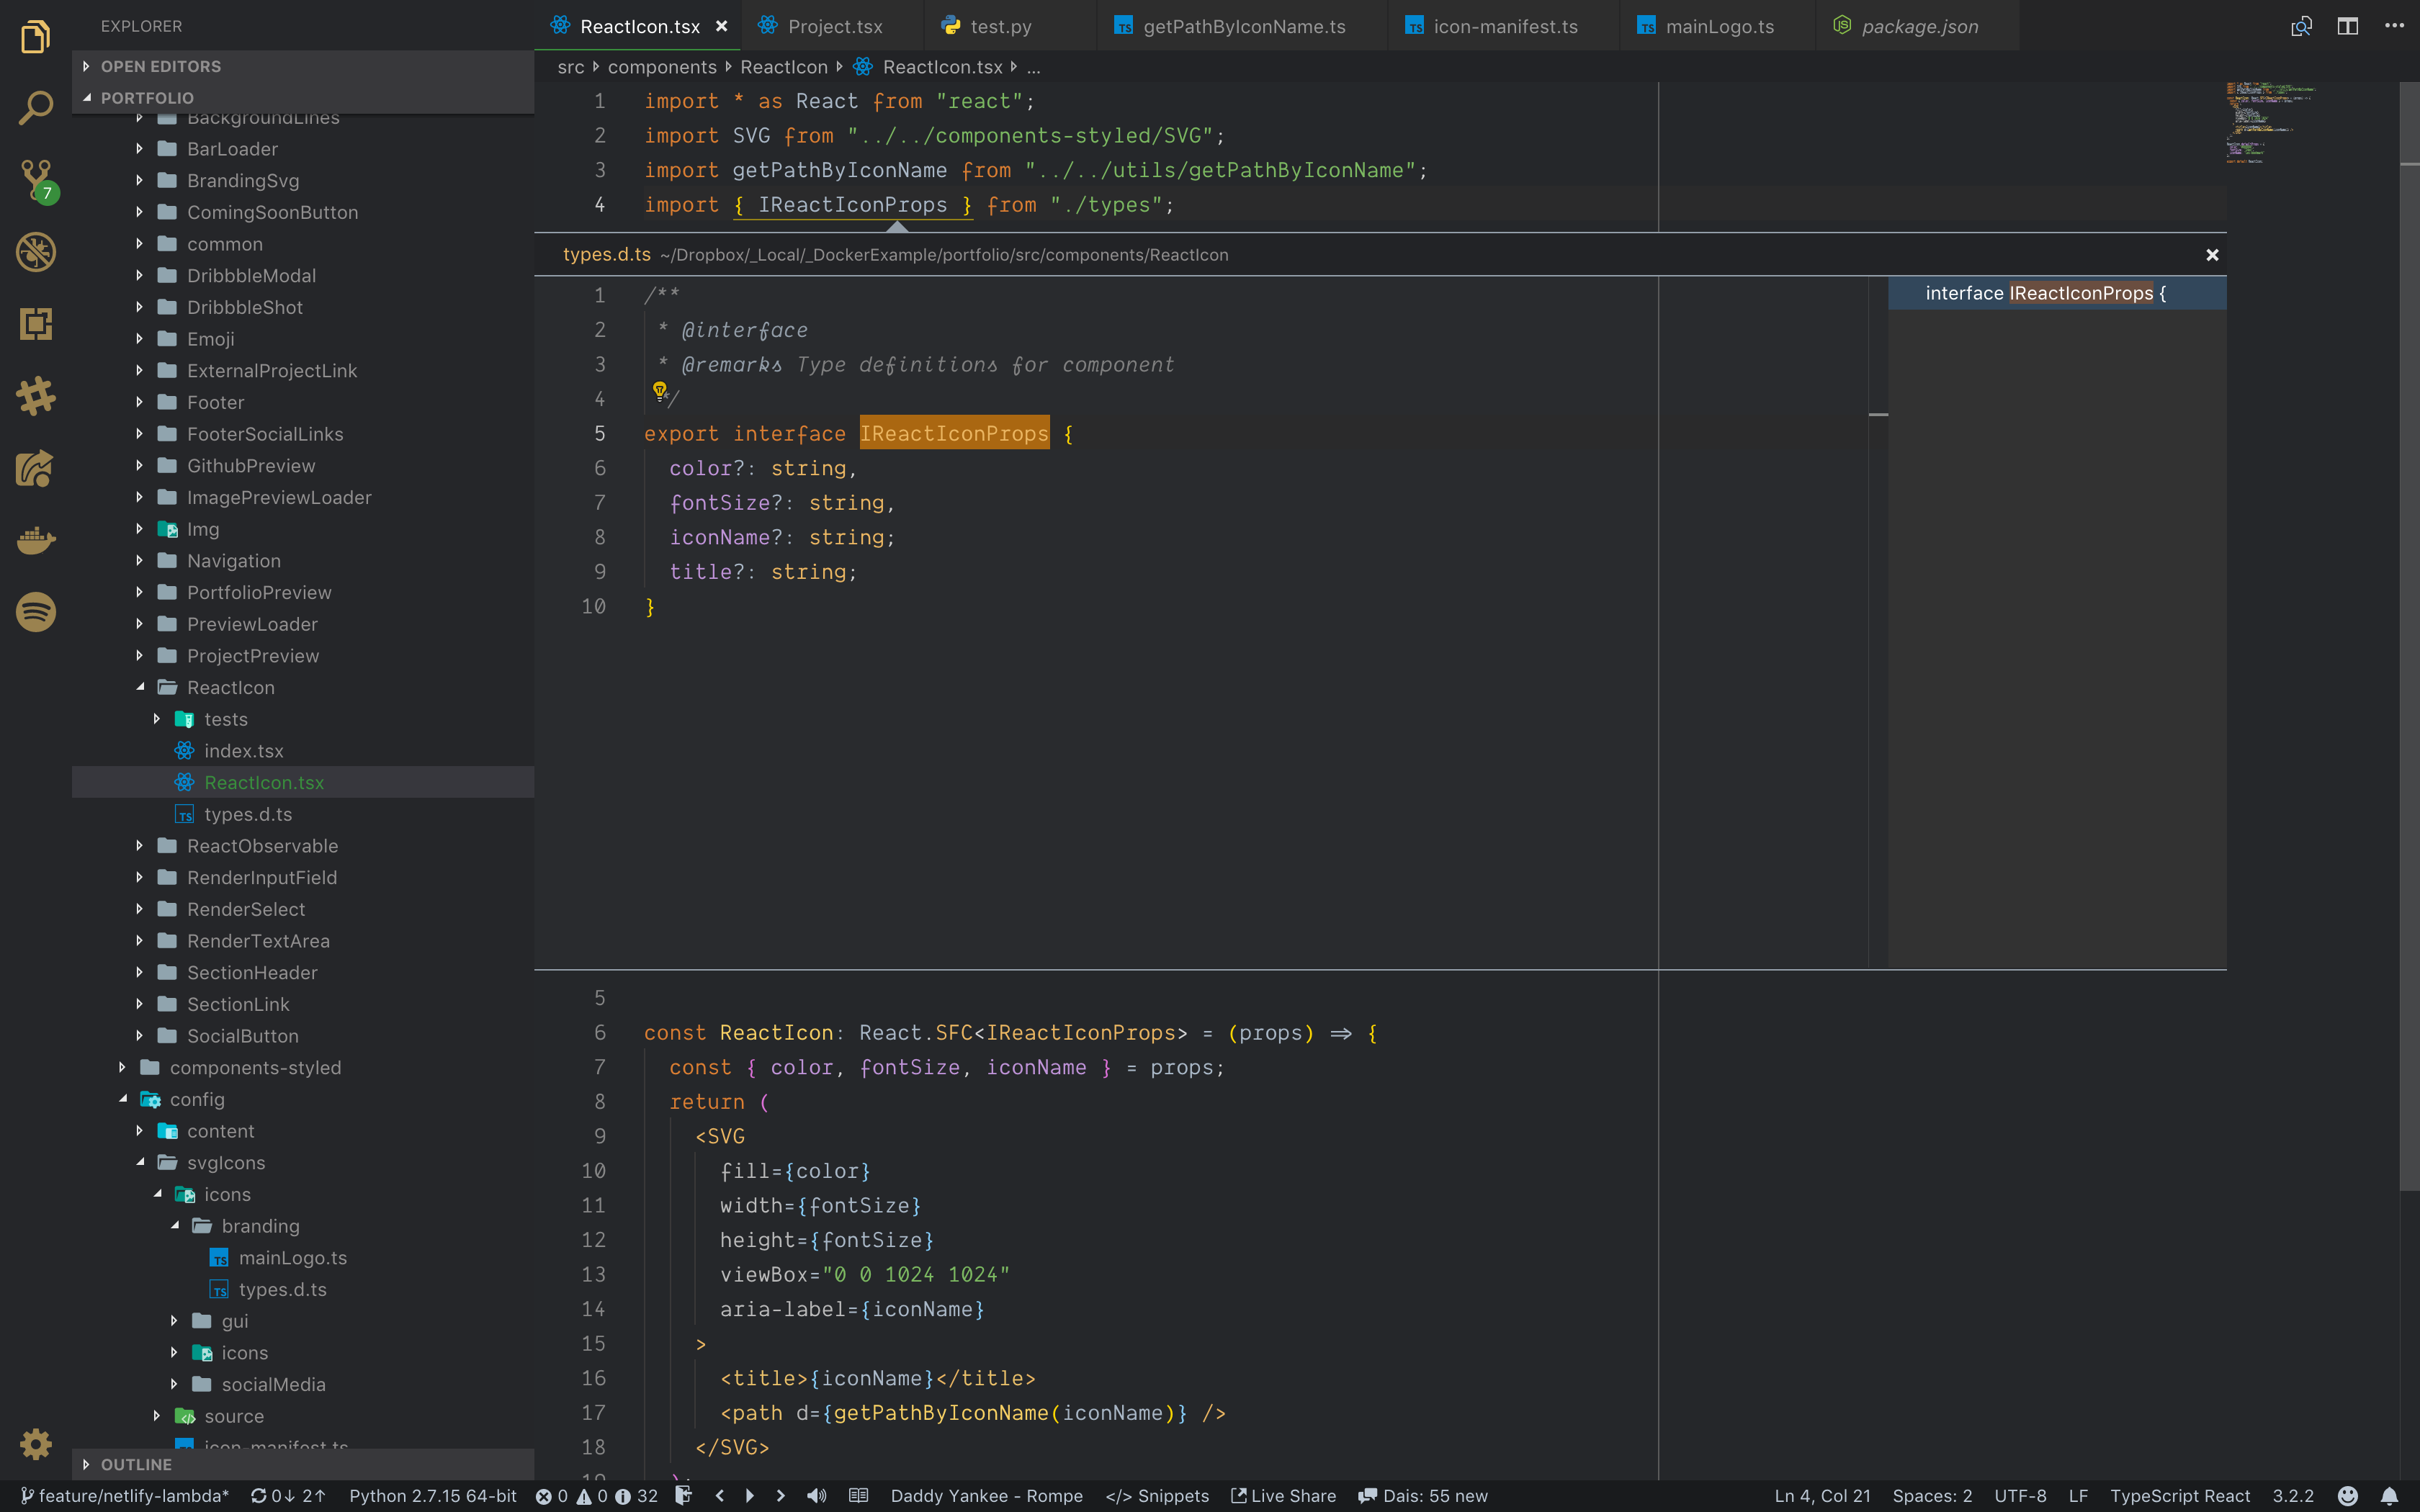2420x1512 pixels.
Task: Click the feature/netlify-lambda branch indicator
Action: pos(126,1496)
